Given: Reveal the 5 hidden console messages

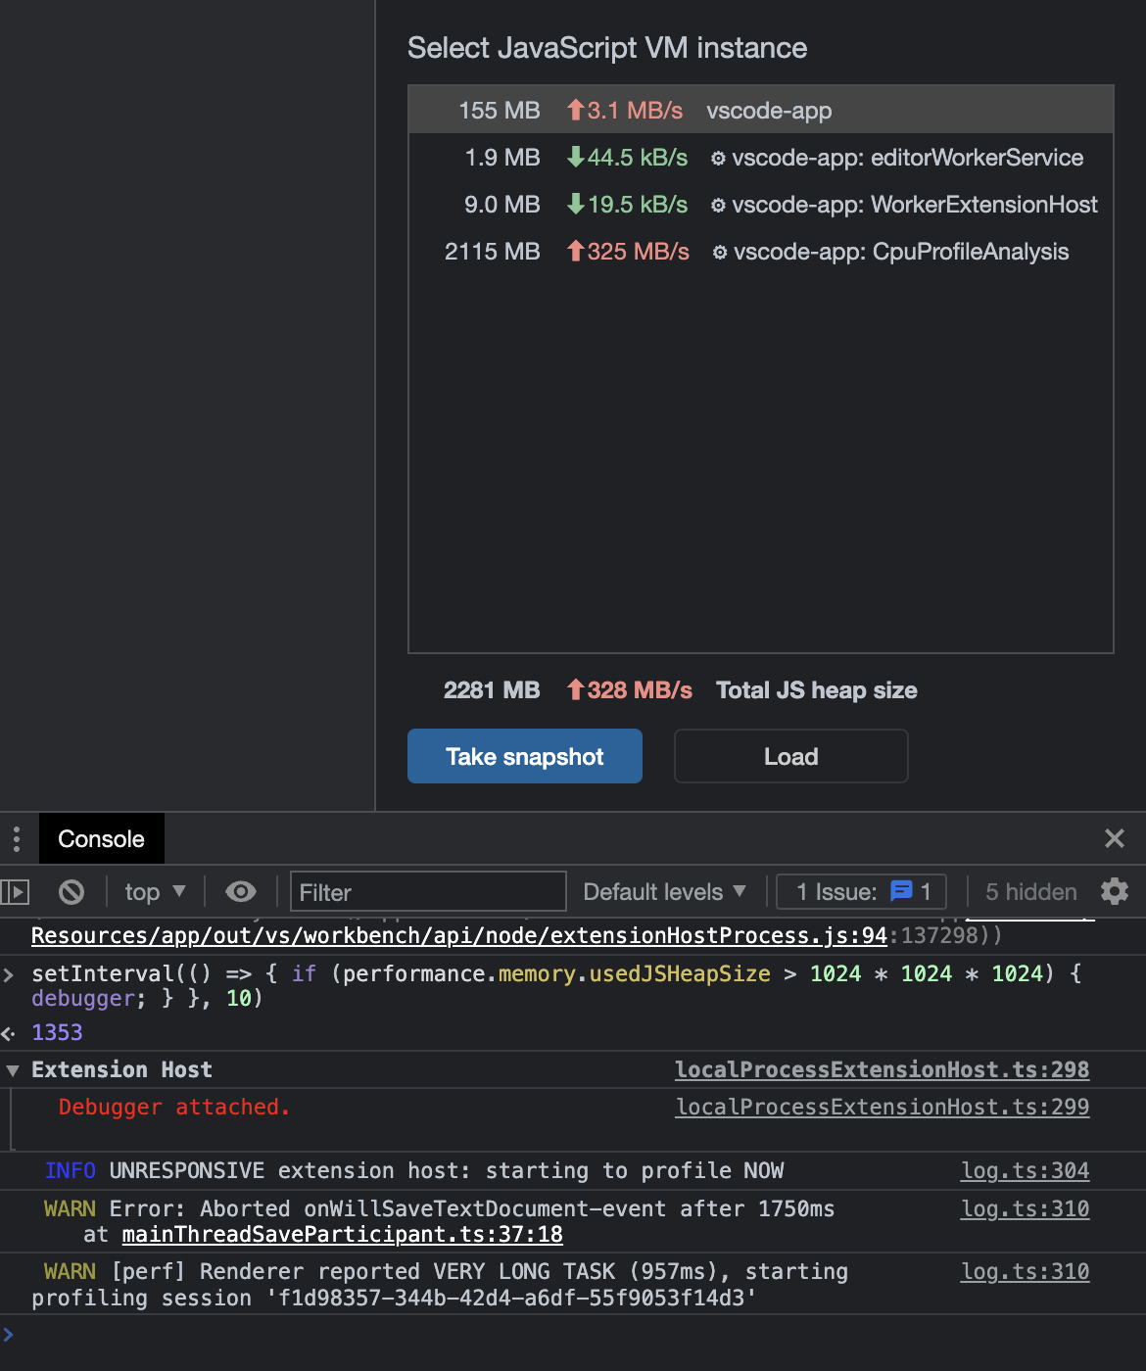Looking at the screenshot, I should (1031, 891).
